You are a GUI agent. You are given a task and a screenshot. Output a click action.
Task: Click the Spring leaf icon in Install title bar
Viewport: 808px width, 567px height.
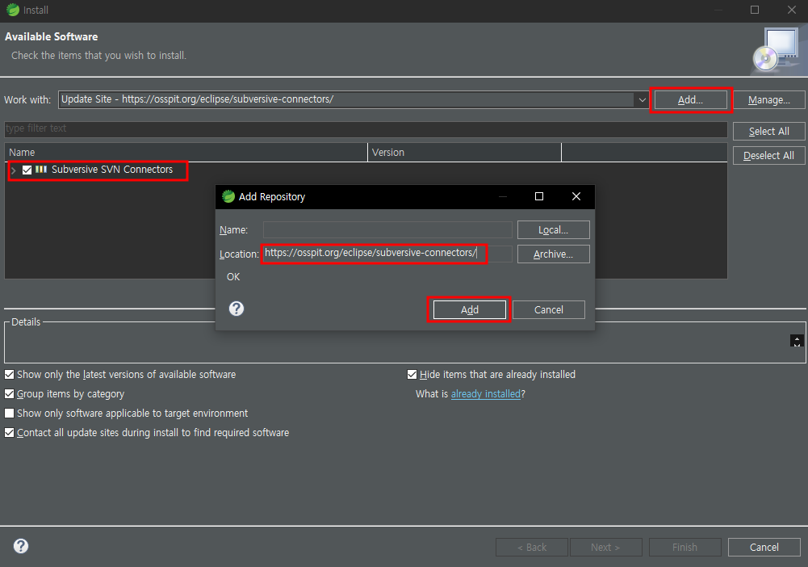coord(13,10)
